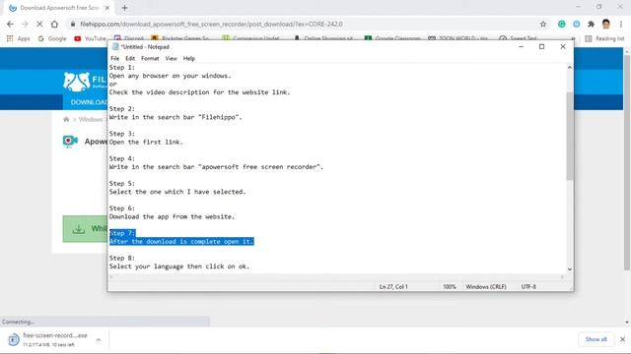Click the browser back arrow
This screenshot has width=631, height=354.
pyautogui.click(x=10, y=24)
